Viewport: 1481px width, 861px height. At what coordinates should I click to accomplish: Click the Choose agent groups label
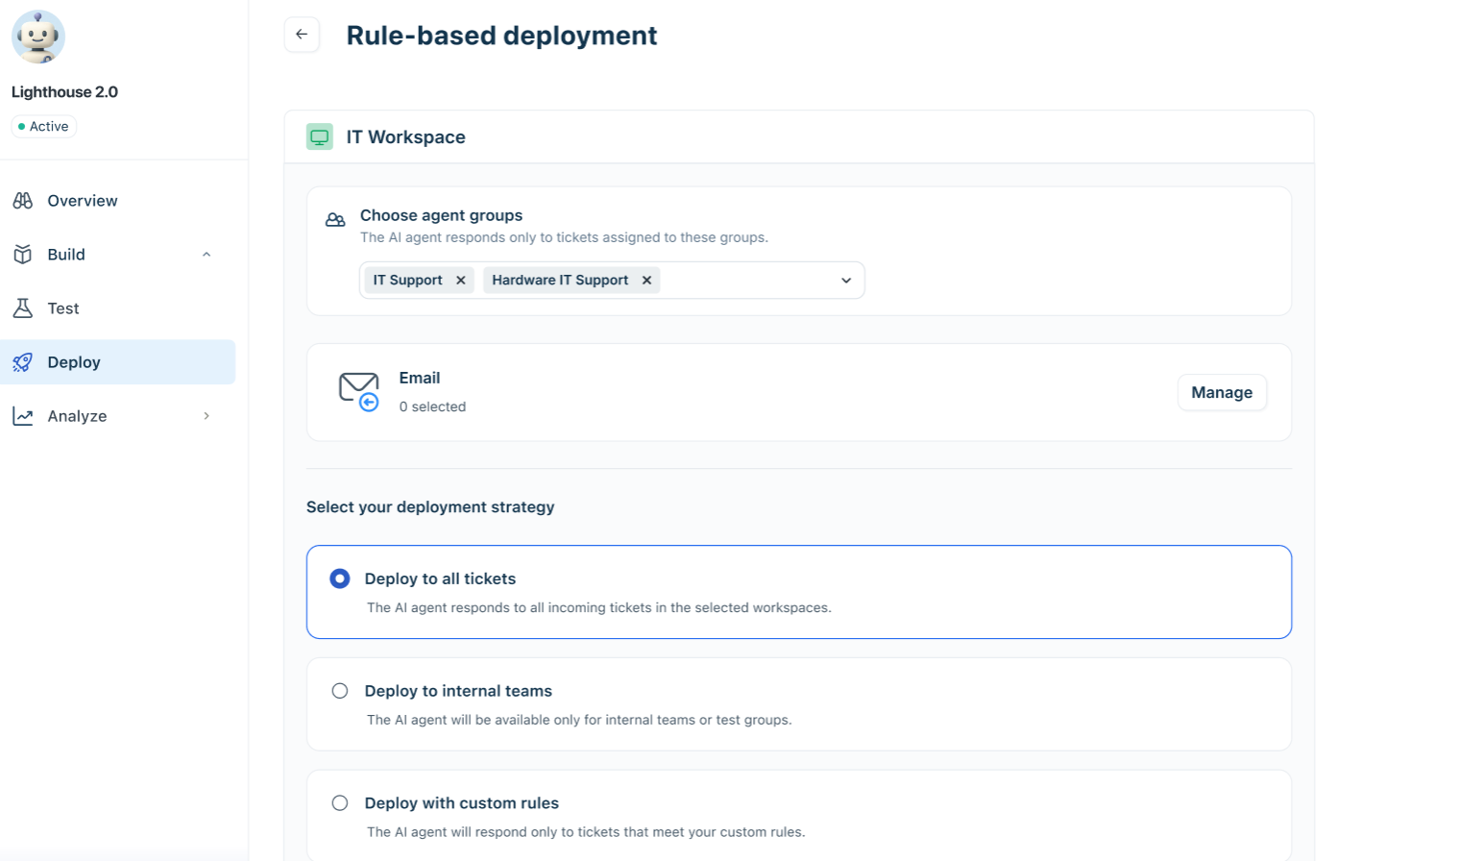[x=441, y=215]
